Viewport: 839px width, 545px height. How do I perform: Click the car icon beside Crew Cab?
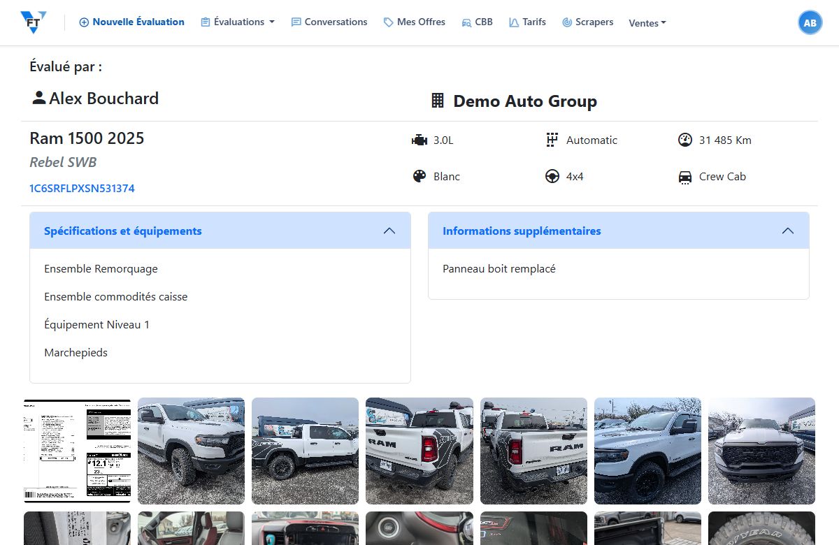tap(685, 177)
